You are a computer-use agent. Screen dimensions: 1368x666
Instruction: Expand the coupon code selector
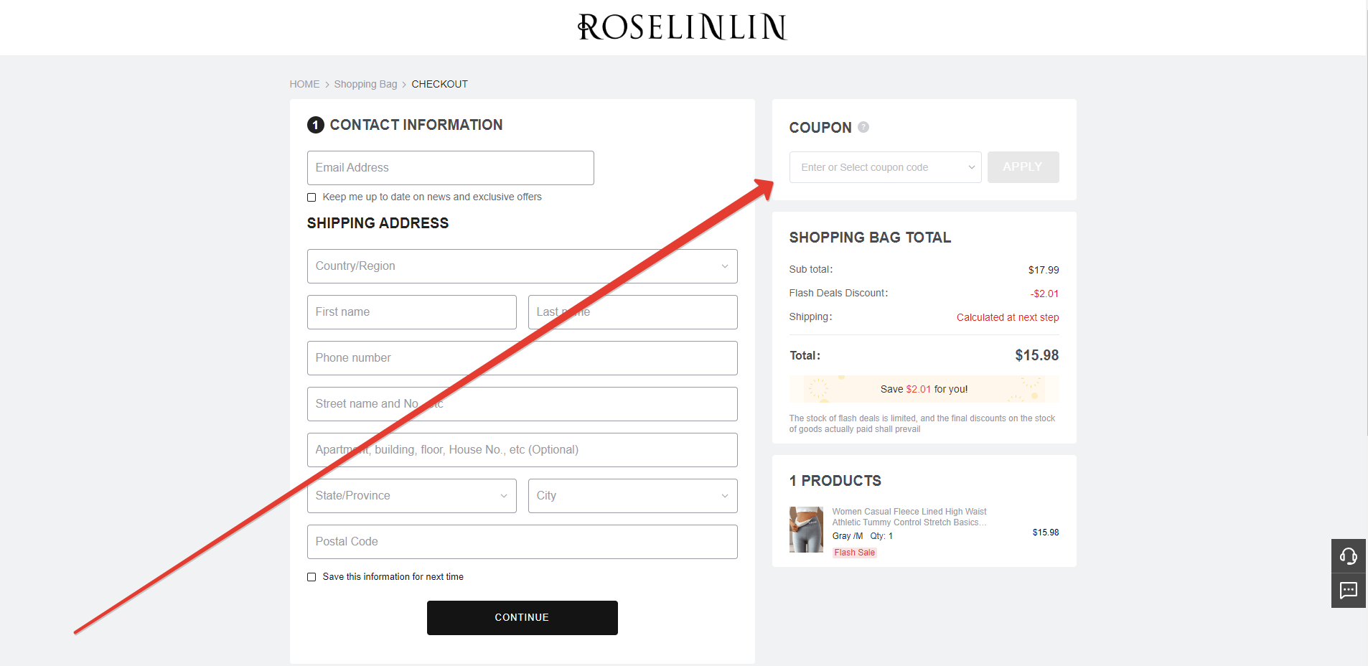tap(885, 167)
